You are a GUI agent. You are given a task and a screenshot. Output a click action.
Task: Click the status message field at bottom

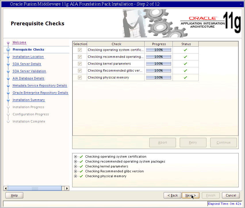click(105, 204)
